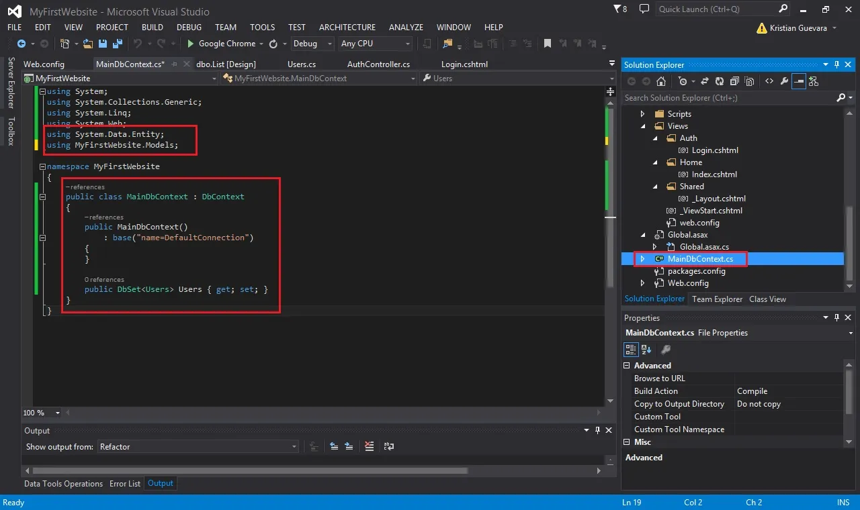Select _Layout.cshtml in Solution Explorer
Image resolution: width=860 pixels, height=510 pixels.
[x=718, y=199]
